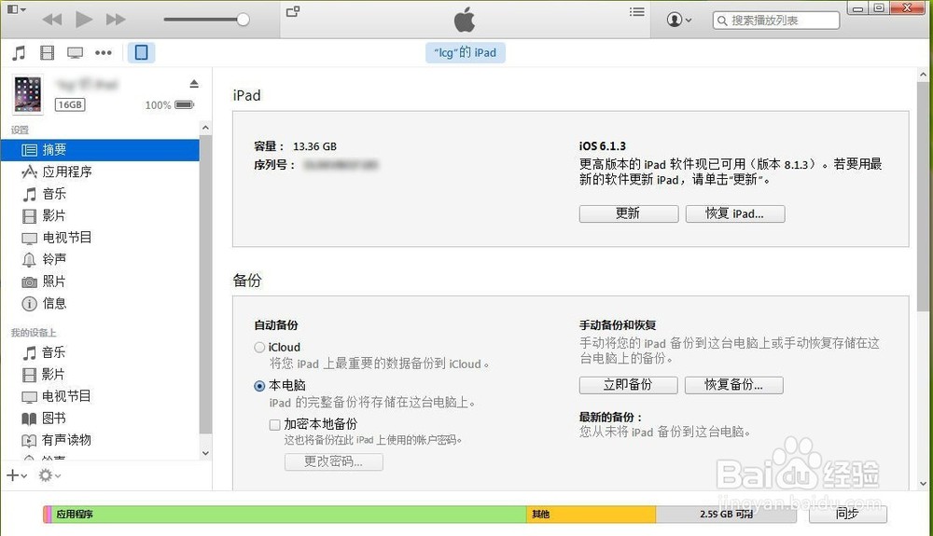
Task: Click the "lcg"的 iPad tab
Action: (x=466, y=52)
